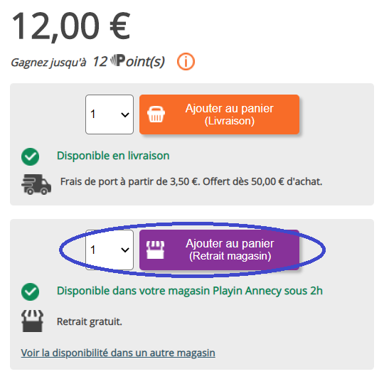
Task: Open Voir la disponibilité dans un autre magasin link
Action: pyautogui.click(x=118, y=353)
